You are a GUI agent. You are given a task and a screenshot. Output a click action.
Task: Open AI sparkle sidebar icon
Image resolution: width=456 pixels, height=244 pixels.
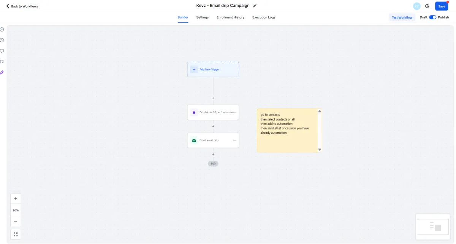[2, 72]
